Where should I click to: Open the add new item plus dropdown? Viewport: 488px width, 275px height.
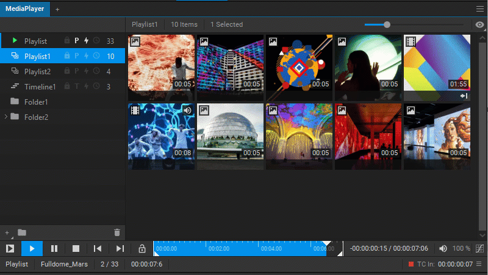pyautogui.click(x=9, y=233)
